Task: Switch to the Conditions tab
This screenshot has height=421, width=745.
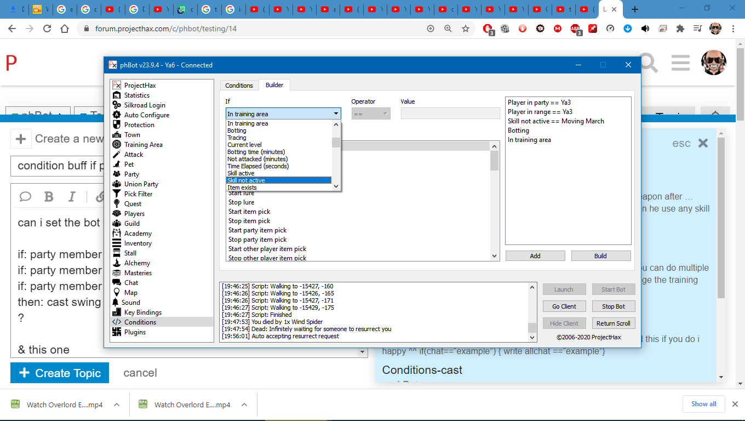Action: point(239,86)
